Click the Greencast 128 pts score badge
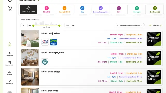The width and height of the screenshot is (166, 93). 154,77
